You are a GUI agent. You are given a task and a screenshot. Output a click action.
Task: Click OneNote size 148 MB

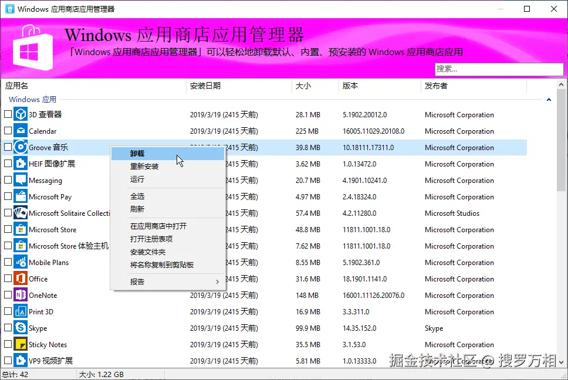(x=307, y=296)
